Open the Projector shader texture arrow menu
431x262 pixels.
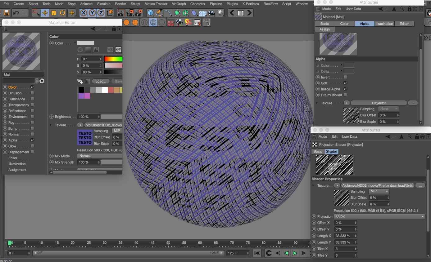[x=337, y=185]
